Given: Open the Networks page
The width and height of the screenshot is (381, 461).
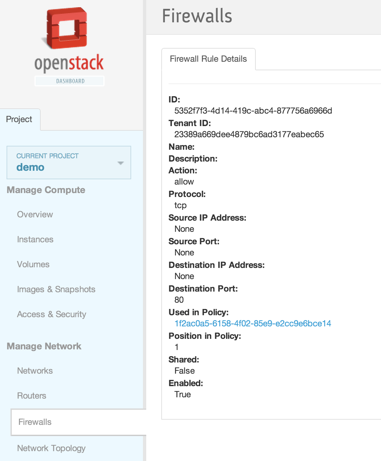Looking at the screenshot, I should 35,371.
